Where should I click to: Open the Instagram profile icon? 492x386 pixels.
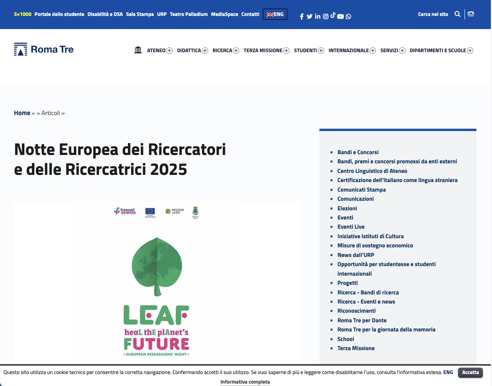[325, 16]
